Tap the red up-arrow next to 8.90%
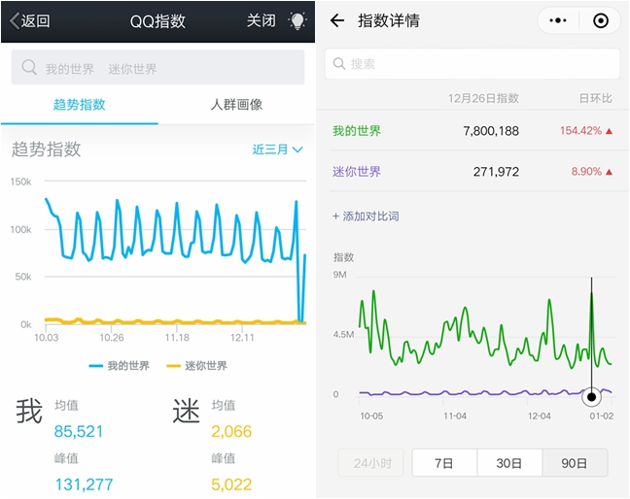Screen dimensions: 630x499 click(x=610, y=172)
